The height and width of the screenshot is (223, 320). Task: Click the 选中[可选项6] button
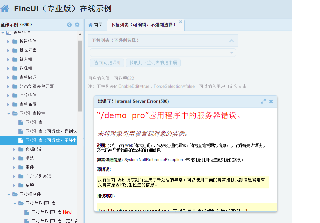tap(107, 63)
